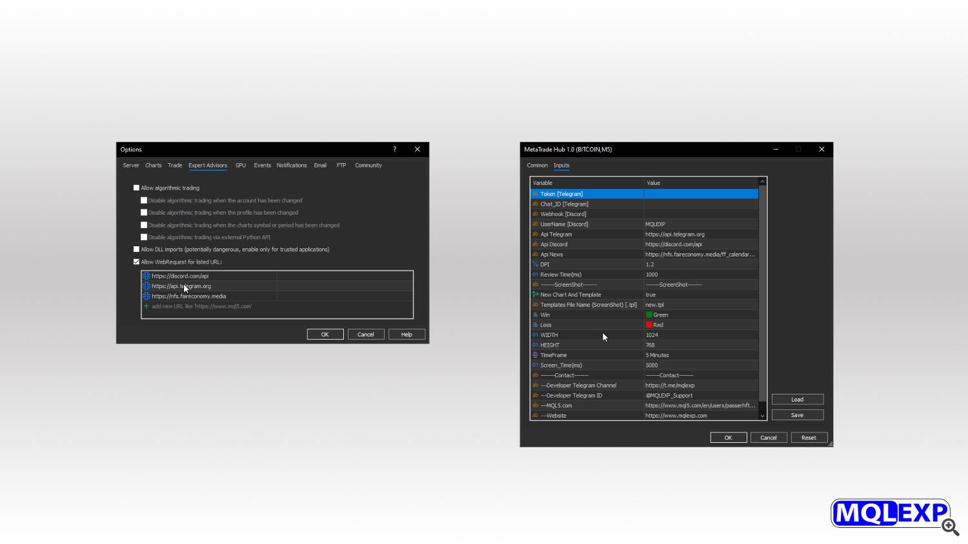Click Save to save input presets
The height and width of the screenshot is (544, 968).
[798, 415]
